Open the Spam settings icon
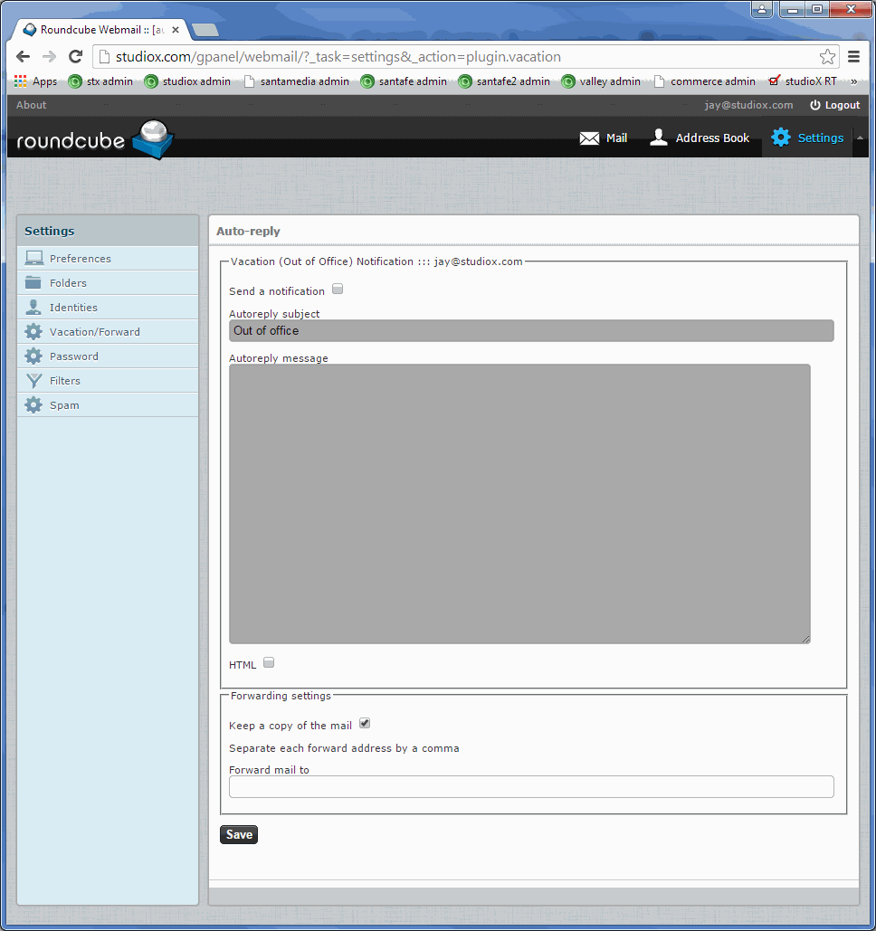Screen dimensions: 876x931 (x=34, y=404)
